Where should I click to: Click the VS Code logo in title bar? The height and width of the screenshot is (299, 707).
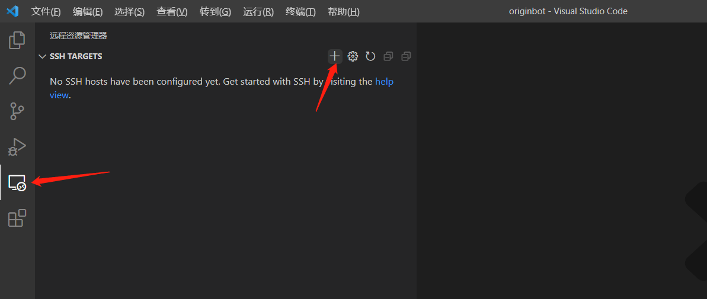12,11
